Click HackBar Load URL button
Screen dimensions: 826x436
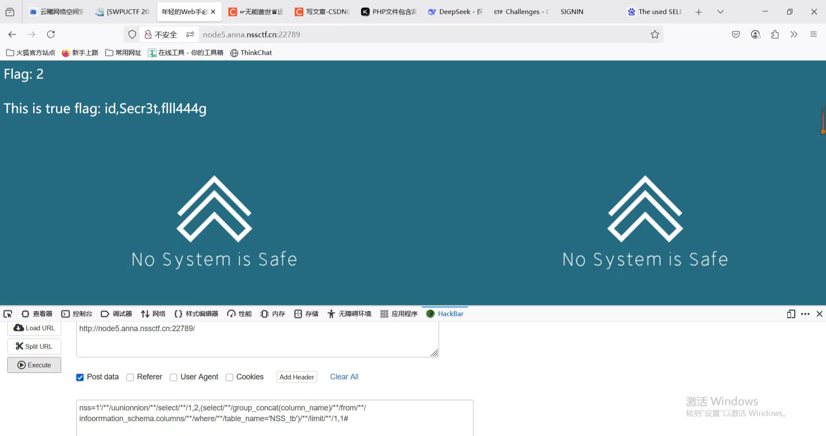click(34, 328)
